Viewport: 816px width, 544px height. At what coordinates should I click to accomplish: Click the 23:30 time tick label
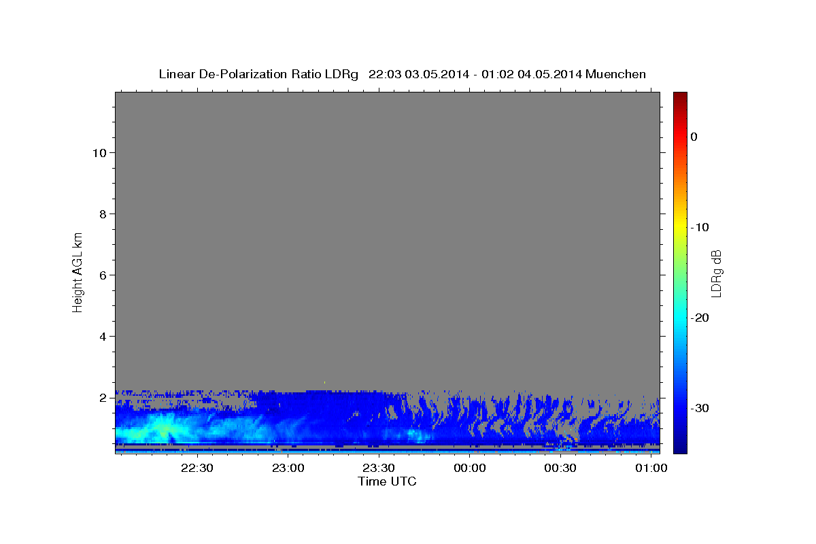(x=379, y=469)
